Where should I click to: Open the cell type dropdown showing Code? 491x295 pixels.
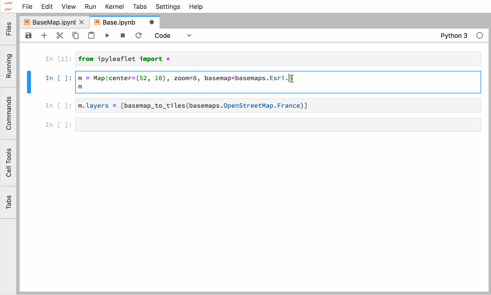point(173,35)
